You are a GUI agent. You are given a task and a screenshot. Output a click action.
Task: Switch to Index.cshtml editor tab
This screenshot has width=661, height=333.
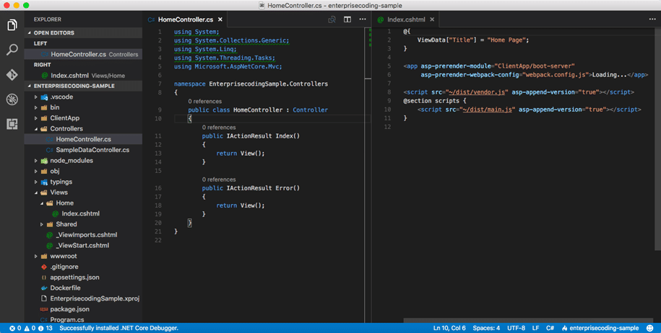click(407, 19)
